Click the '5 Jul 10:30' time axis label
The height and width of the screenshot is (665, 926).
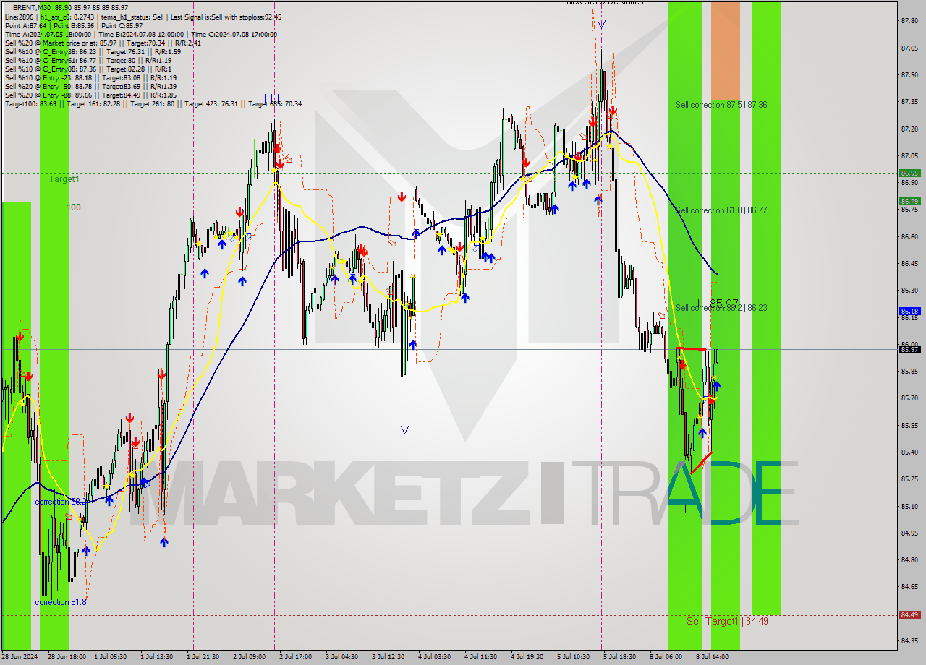click(x=573, y=657)
